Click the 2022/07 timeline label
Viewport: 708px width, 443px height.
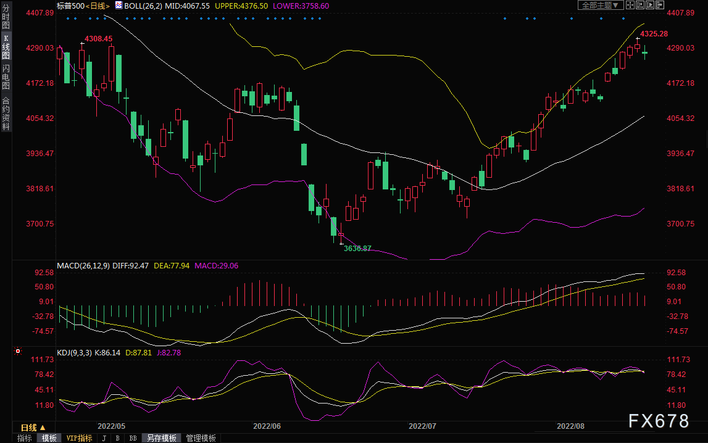pyautogui.click(x=422, y=426)
